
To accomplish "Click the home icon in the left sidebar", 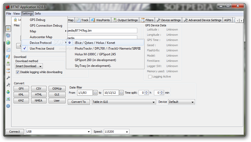I will (x=8, y=29).
